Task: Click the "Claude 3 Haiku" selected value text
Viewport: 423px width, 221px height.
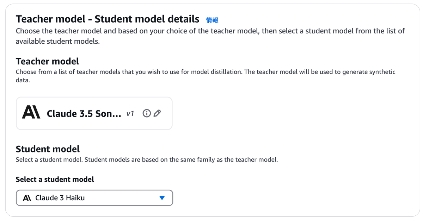Action: (x=60, y=198)
